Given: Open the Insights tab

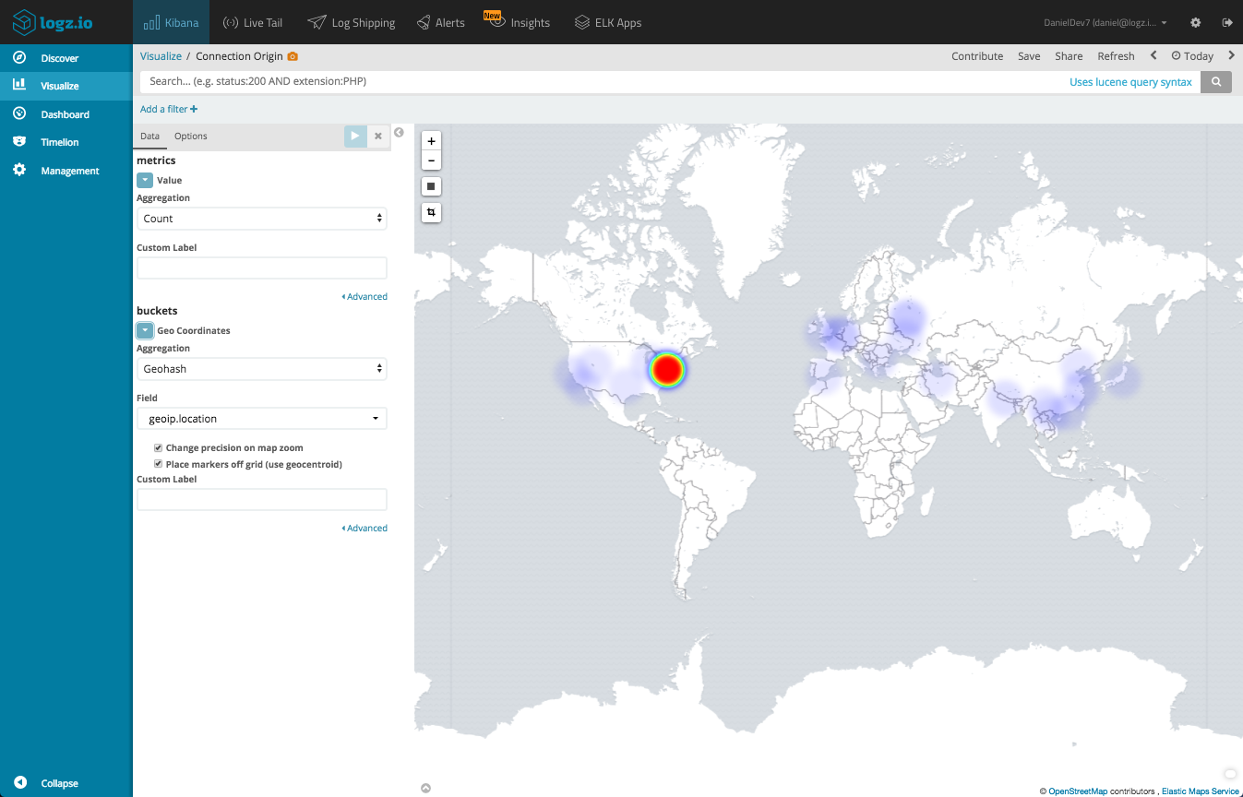Looking at the screenshot, I should [518, 21].
